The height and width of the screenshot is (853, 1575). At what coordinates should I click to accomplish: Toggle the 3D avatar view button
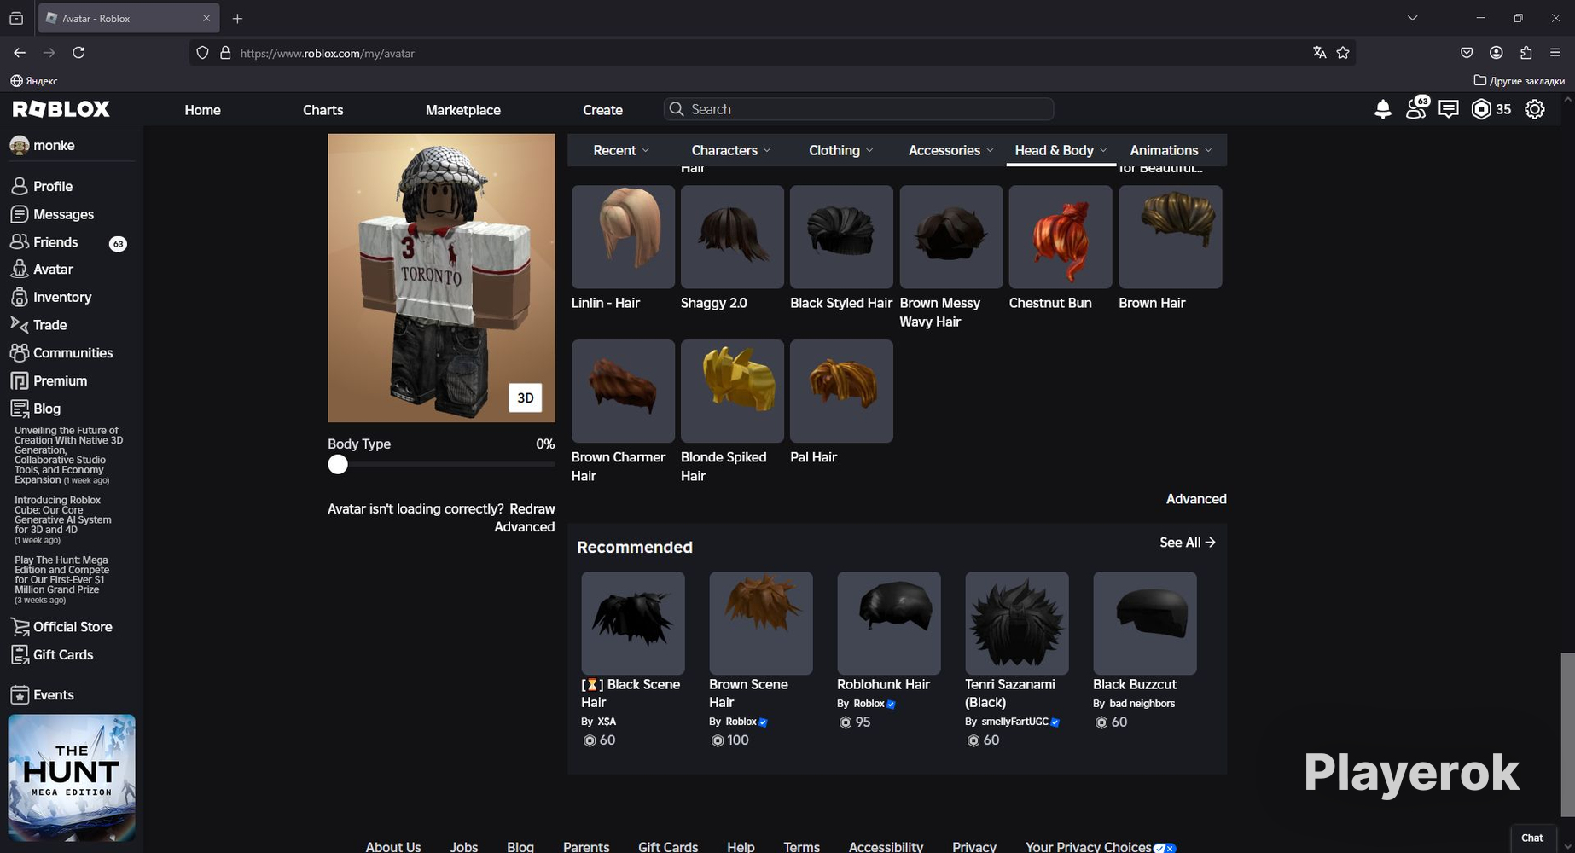coord(526,397)
